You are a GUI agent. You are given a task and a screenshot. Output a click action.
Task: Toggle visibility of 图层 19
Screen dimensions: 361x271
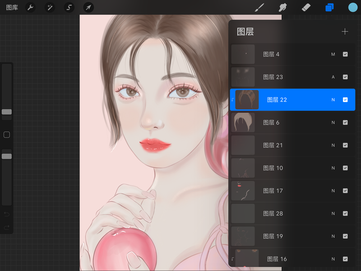pos(345,236)
